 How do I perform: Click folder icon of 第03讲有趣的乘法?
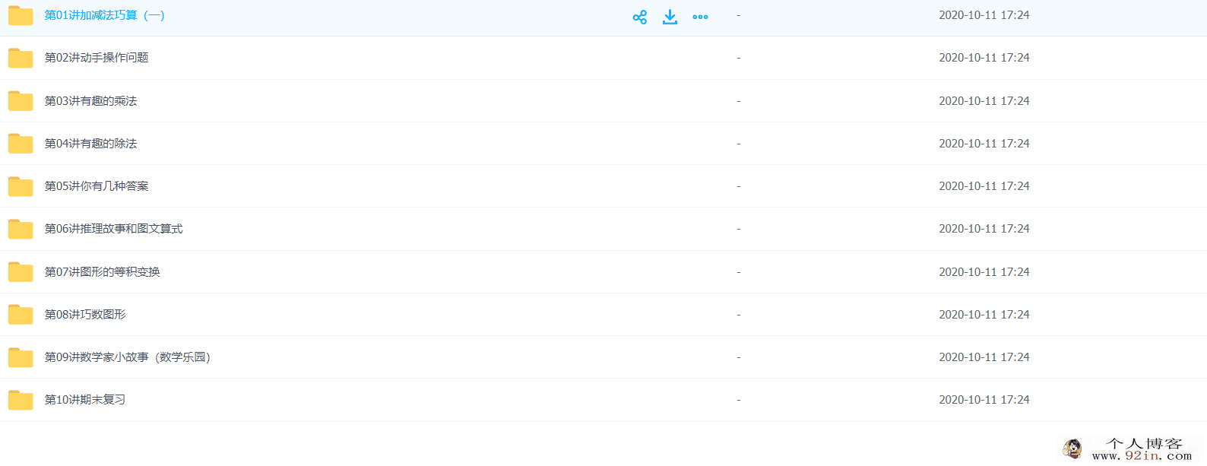pos(21,100)
